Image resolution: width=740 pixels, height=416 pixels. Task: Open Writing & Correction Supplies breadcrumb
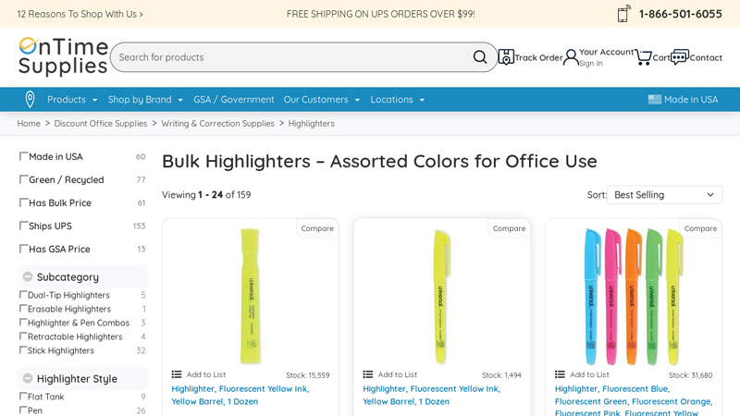tap(217, 124)
